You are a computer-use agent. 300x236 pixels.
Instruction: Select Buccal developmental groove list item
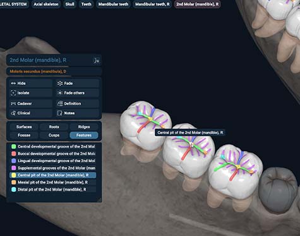53,154
